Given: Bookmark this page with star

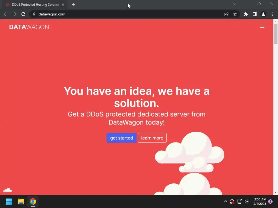Looking at the screenshot, I should [235, 14].
